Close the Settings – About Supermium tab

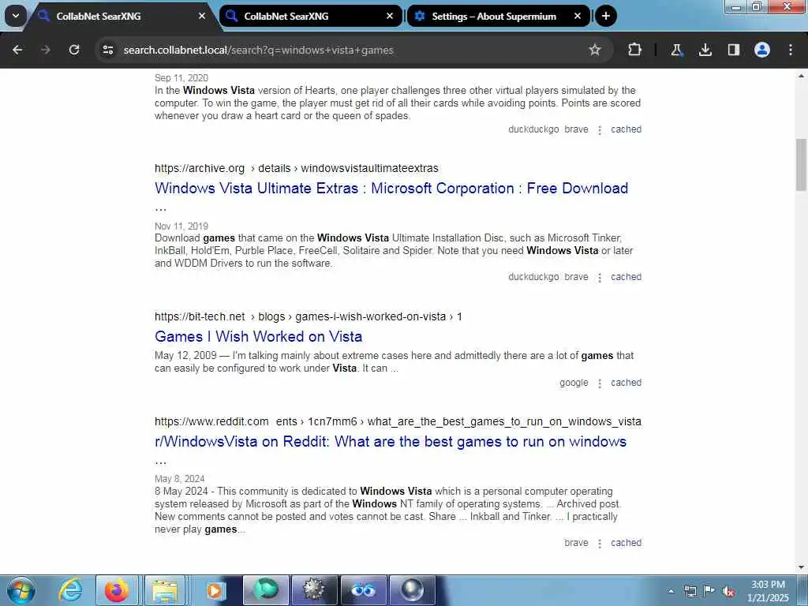pyautogui.click(x=578, y=16)
